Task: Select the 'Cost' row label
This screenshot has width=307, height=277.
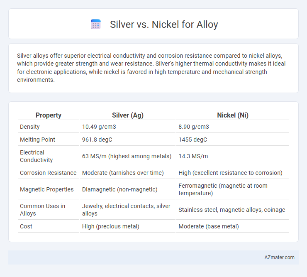Action: pyautogui.click(x=26, y=226)
